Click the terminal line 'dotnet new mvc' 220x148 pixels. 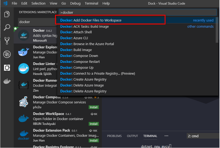point(155,146)
